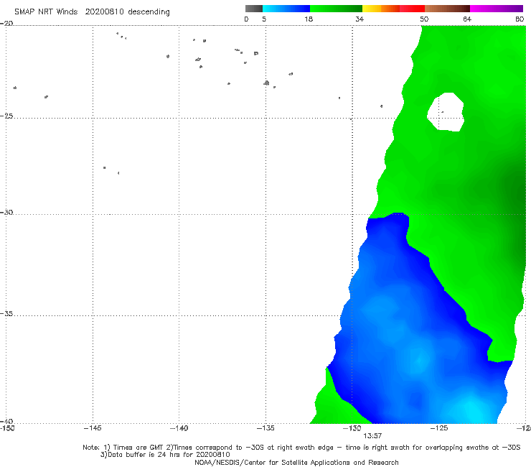Select the brown 50–64 color bar segment

[x=447, y=9]
